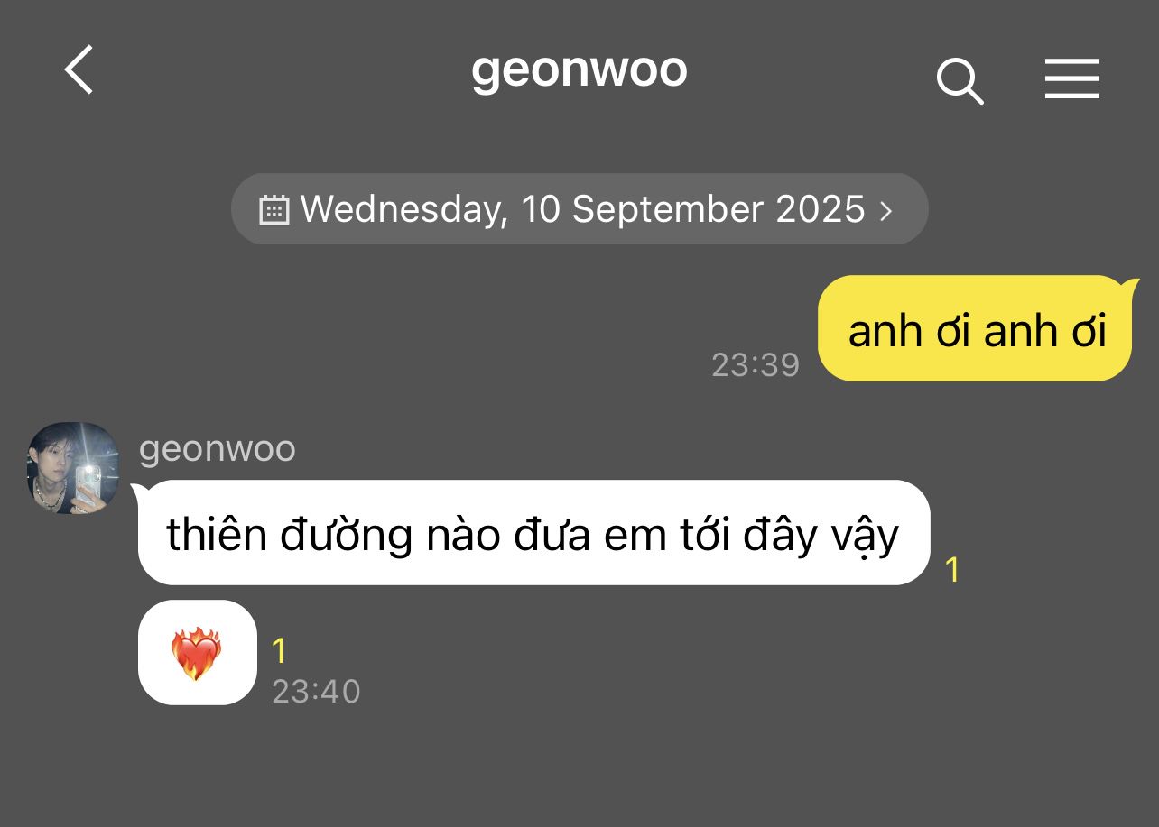Click the unread count 1 beside the long message
The image size is (1159, 827).
952,570
